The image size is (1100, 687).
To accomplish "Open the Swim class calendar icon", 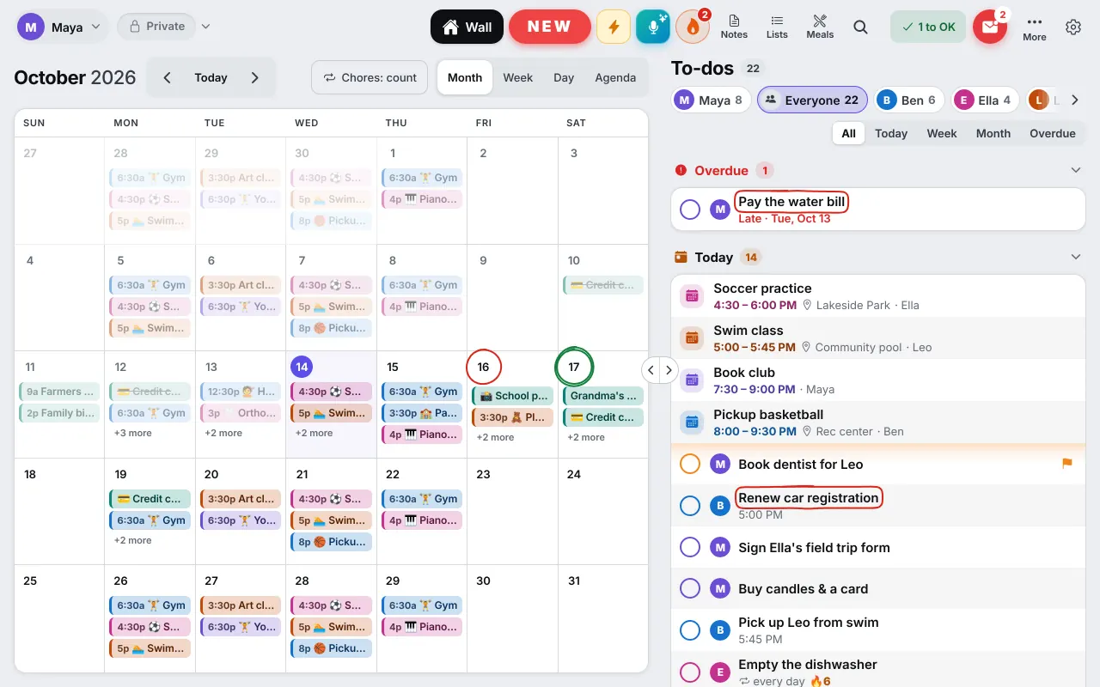I will coord(692,338).
